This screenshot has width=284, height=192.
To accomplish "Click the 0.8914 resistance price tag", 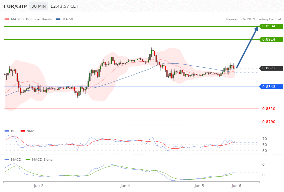I will tap(271, 39).
